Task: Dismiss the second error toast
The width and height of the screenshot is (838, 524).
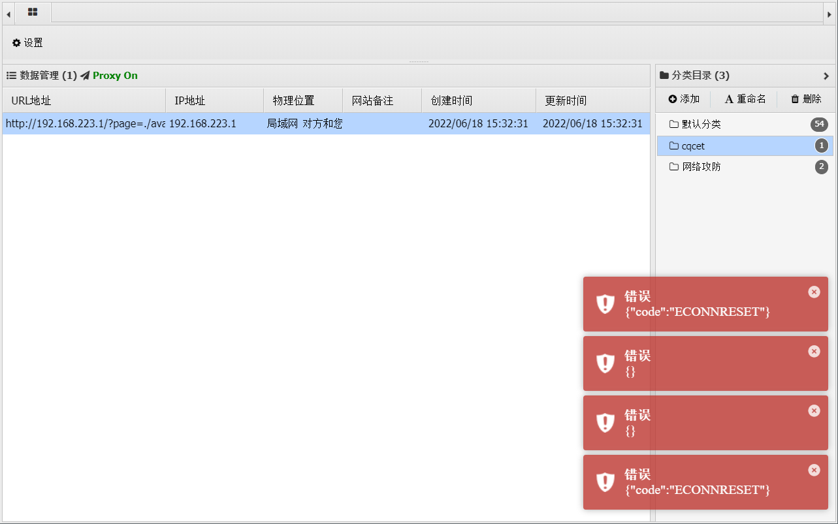Action: [x=814, y=351]
